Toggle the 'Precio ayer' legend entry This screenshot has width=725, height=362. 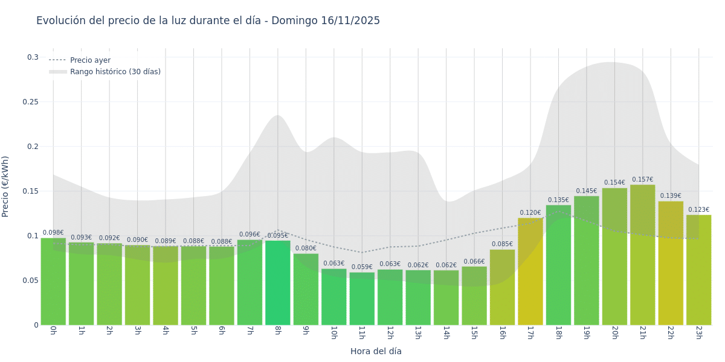click(x=90, y=60)
